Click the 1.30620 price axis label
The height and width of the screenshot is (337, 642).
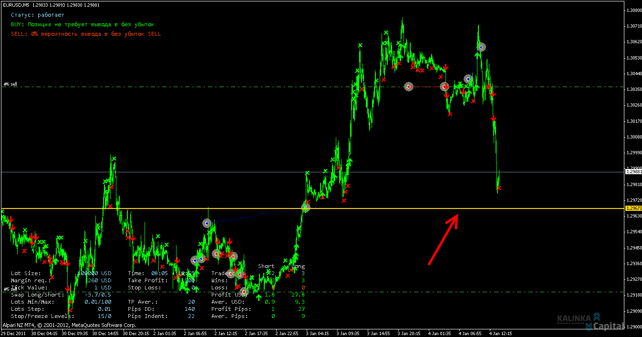[633, 42]
